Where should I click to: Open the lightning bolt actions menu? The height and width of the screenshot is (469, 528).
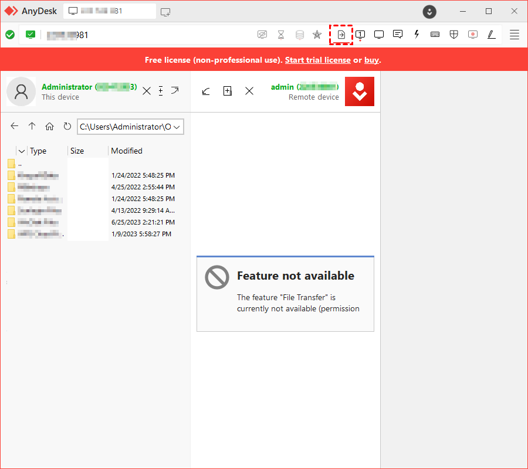click(417, 35)
